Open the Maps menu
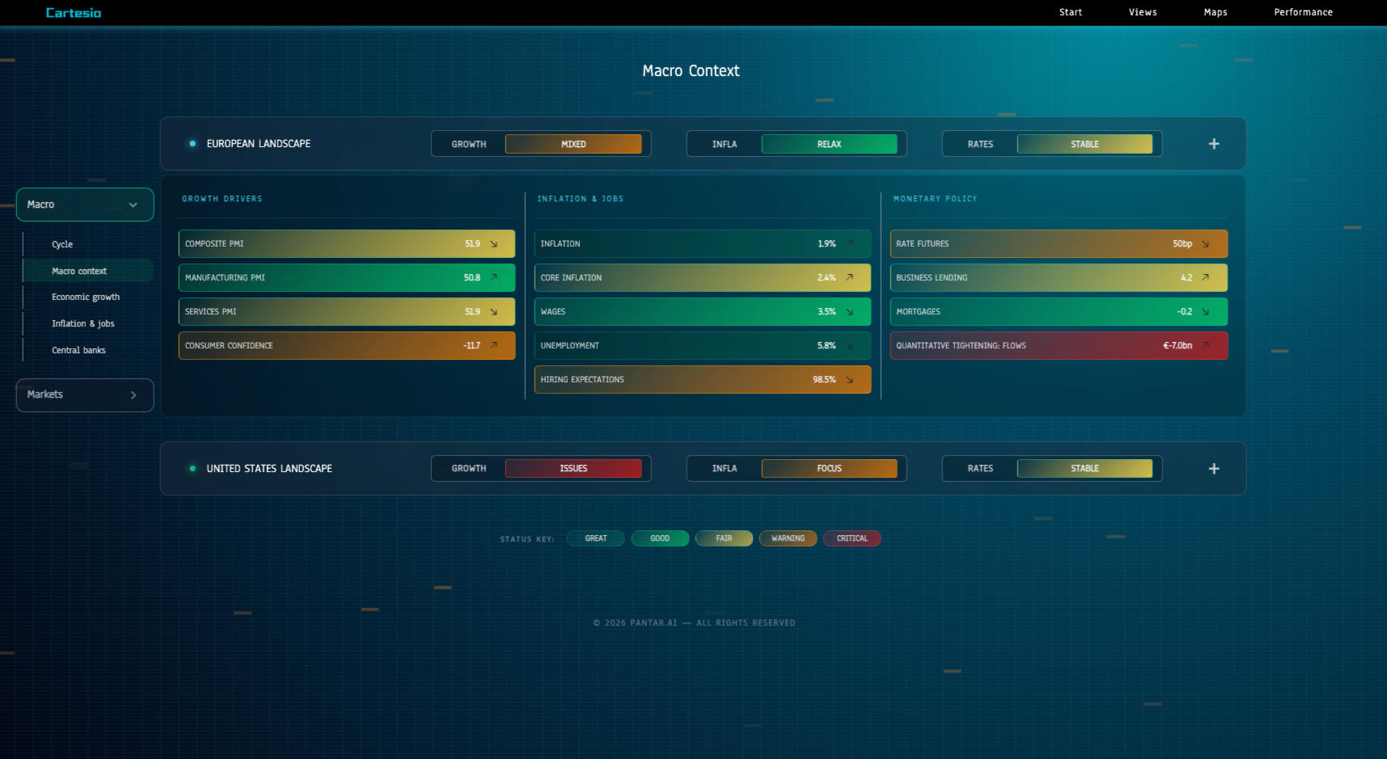The width and height of the screenshot is (1387, 759). click(x=1215, y=12)
